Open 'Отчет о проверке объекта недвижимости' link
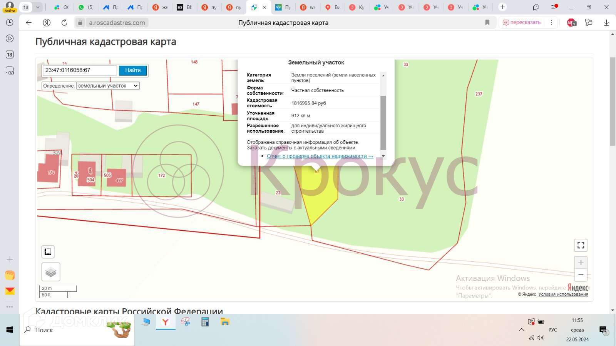Viewport: 616px width, 346px height. [320, 156]
